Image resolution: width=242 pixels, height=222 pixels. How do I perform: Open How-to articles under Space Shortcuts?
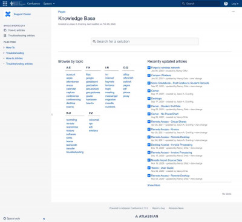click(x=16, y=30)
